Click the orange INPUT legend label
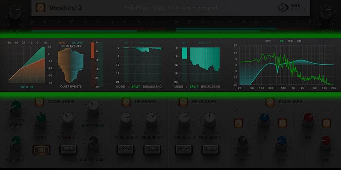341x170 pixels. [x=63, y=43]
